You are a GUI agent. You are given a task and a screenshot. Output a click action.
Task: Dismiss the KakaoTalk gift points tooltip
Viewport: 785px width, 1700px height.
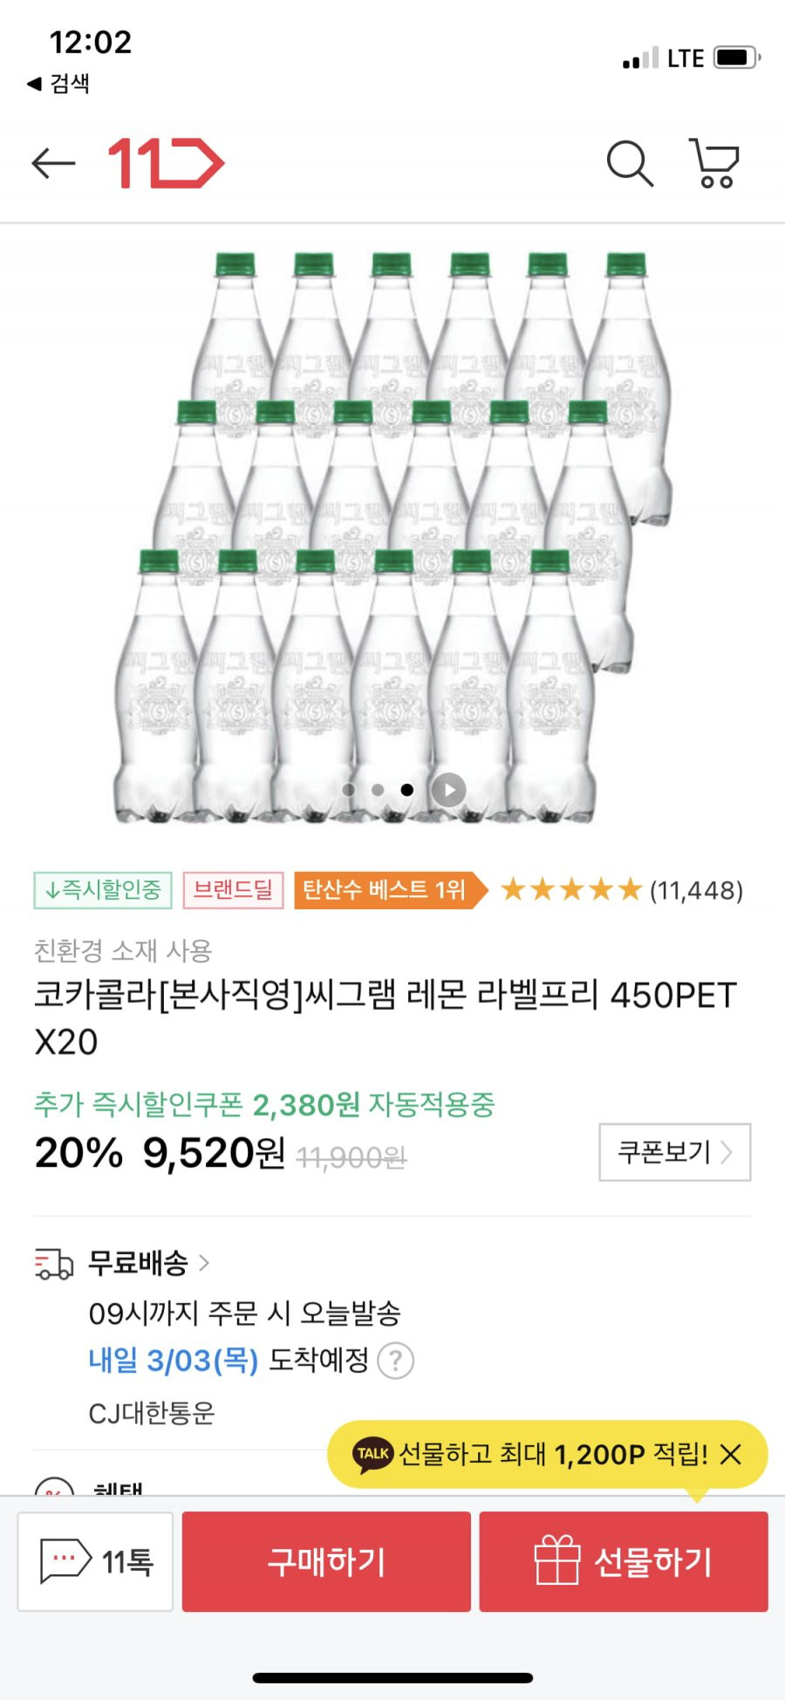tap(731, 1454)
